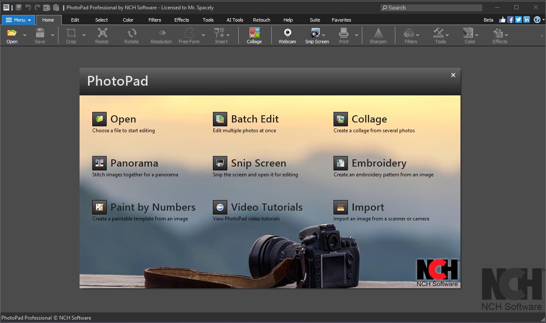546x323 pixels.
Task: Expand the Save button dropdown arrow
Action: (52, 35)
